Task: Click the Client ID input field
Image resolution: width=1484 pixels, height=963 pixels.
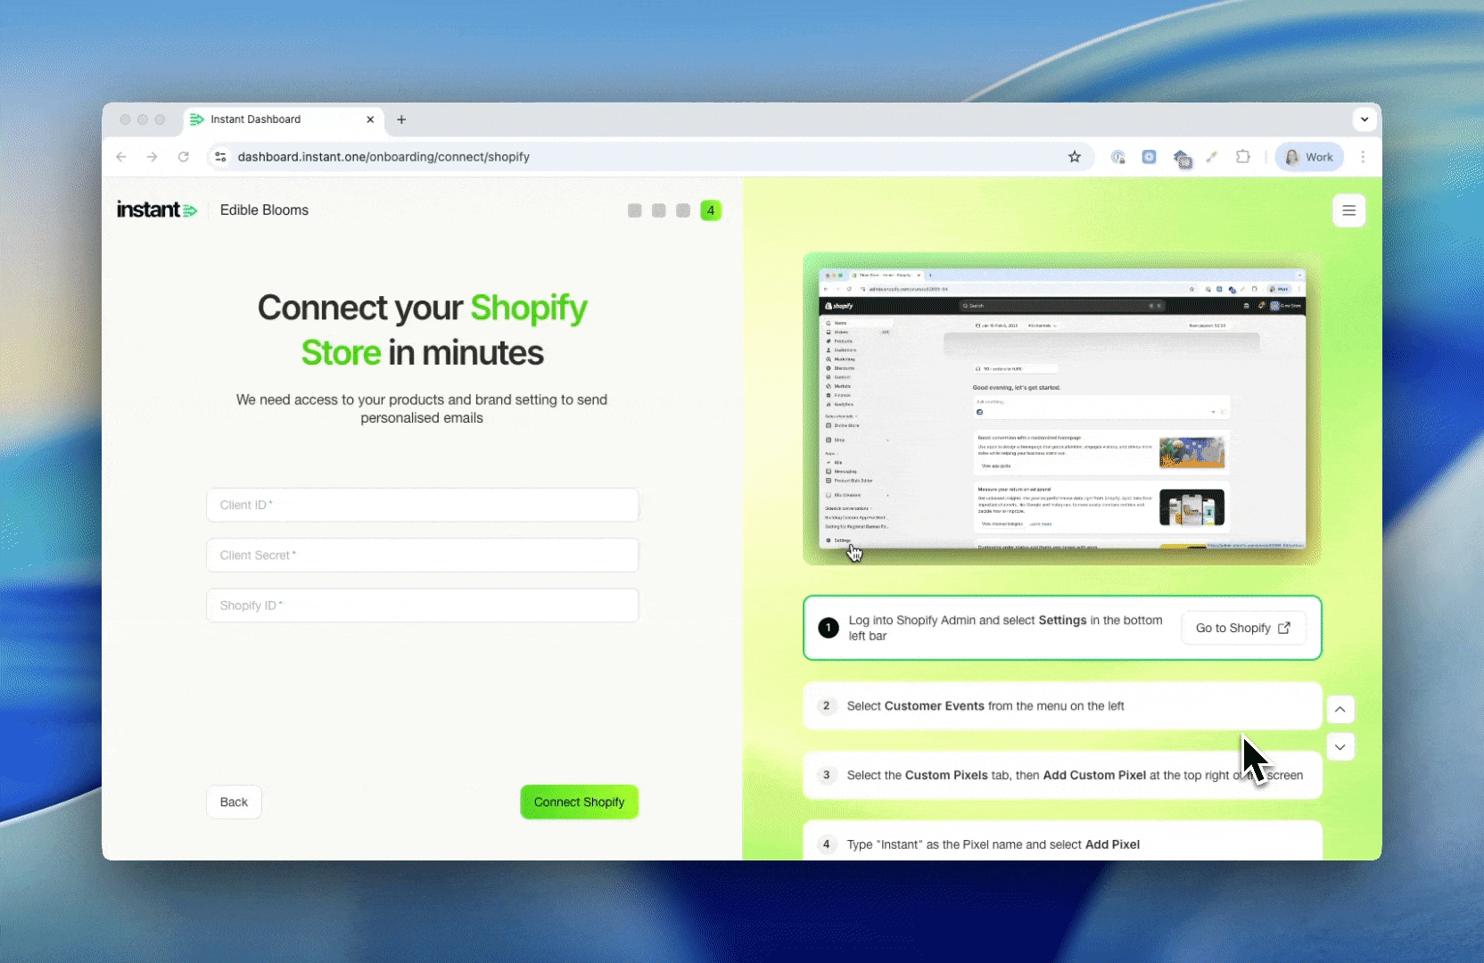Action: click(x=422, y=505)
